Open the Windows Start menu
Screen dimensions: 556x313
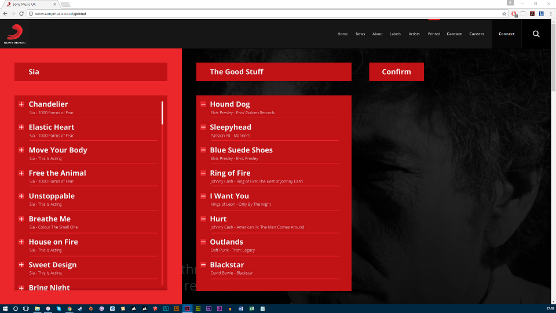coord(5,309)
